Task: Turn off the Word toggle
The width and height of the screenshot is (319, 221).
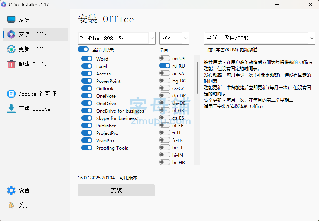Action: tap(87, 59)
